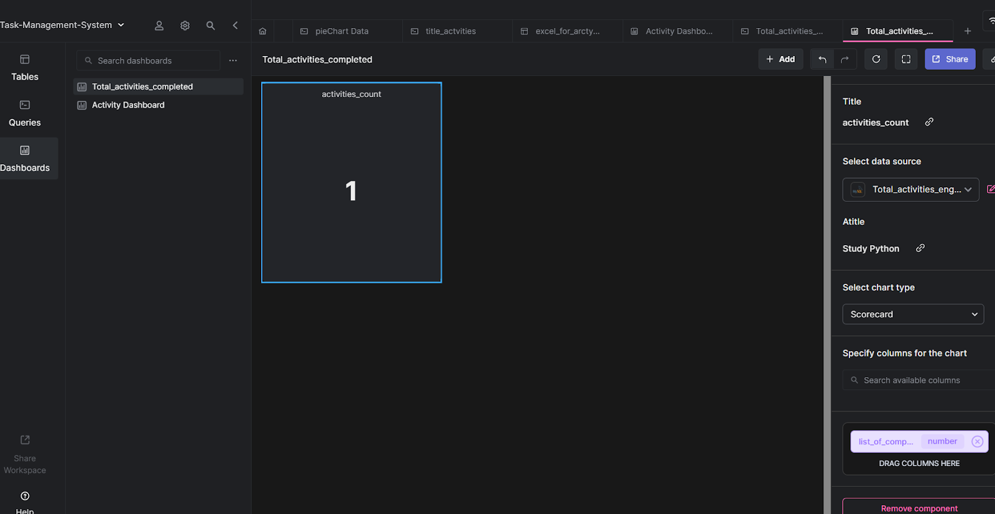Screen dimensions: 995x514
Task: Select the activities_count scorecard widget
Action: point(351,182)
